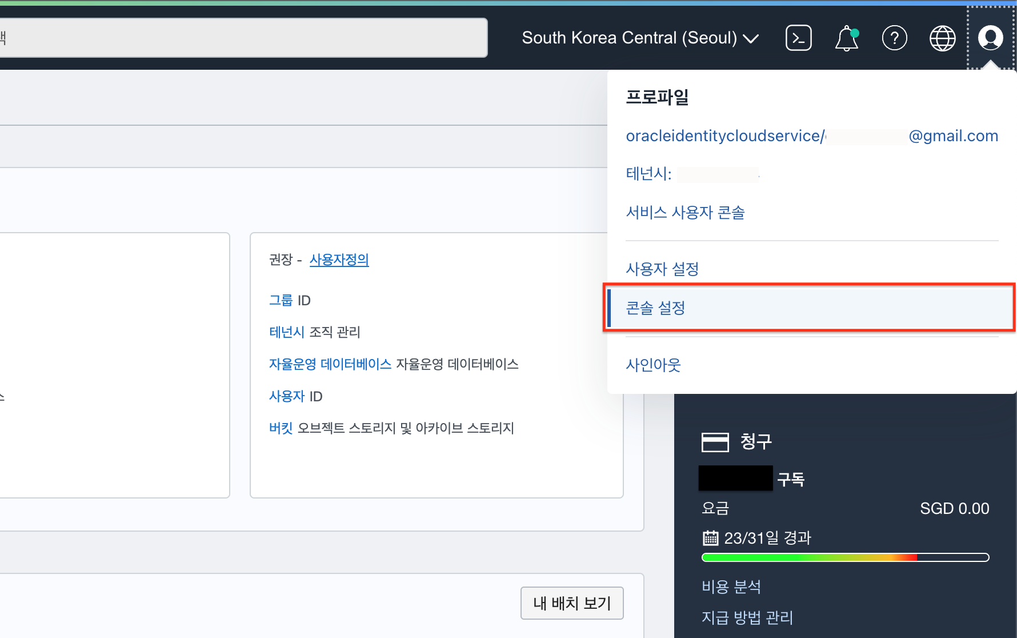
Task: Click the 구독 subscription label
Action: (791, 479)
